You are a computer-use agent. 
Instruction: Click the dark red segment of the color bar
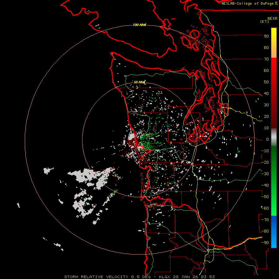coord(274,114)
